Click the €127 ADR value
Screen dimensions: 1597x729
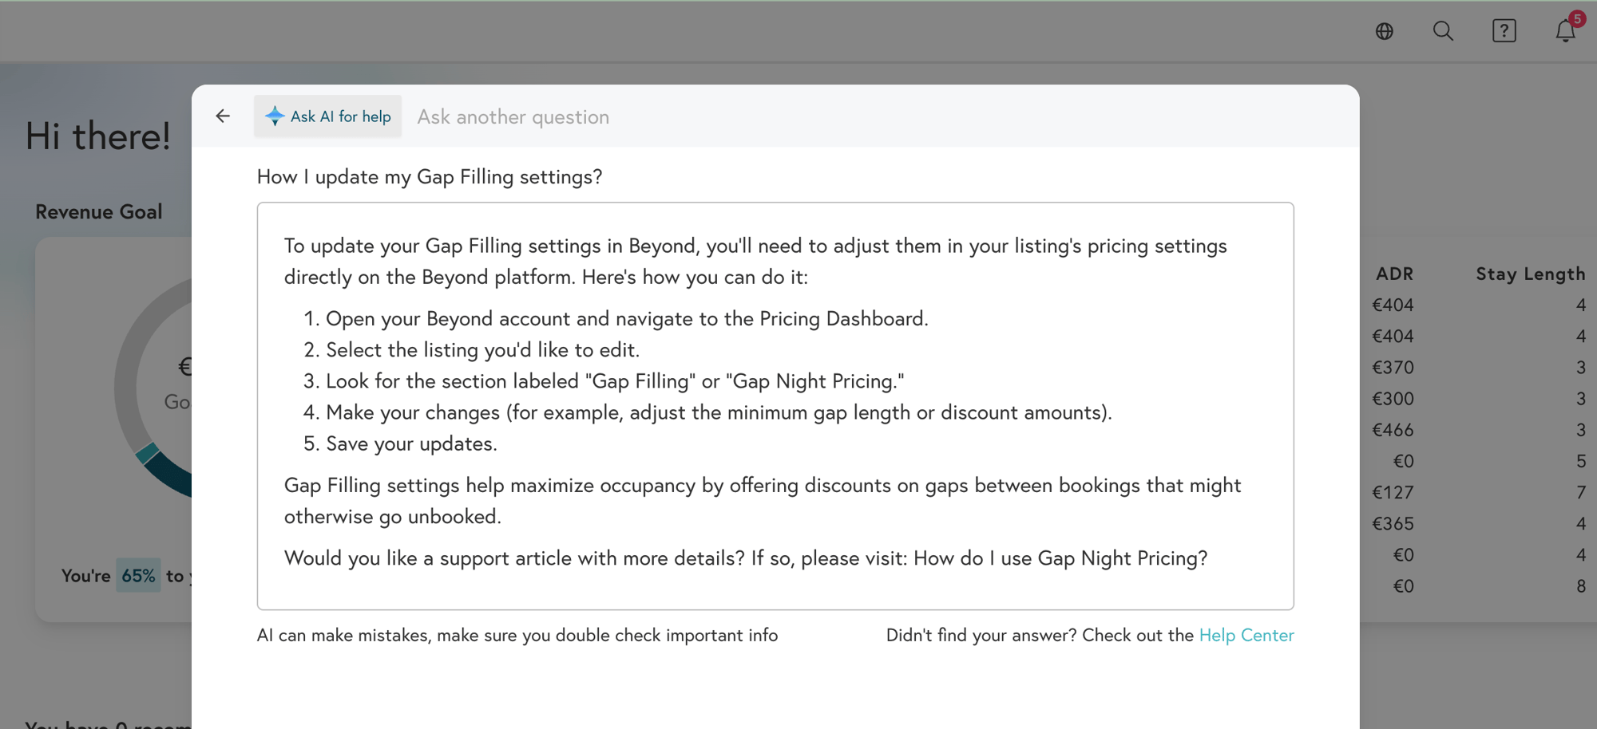coord(1393,493)
